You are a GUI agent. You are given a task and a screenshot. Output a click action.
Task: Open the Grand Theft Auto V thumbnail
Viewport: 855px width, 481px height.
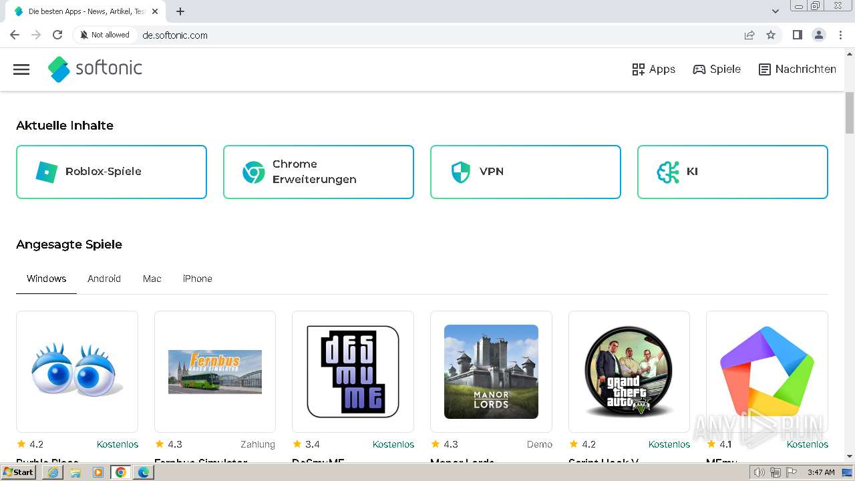pyautogui.click(x=629, y=371)
